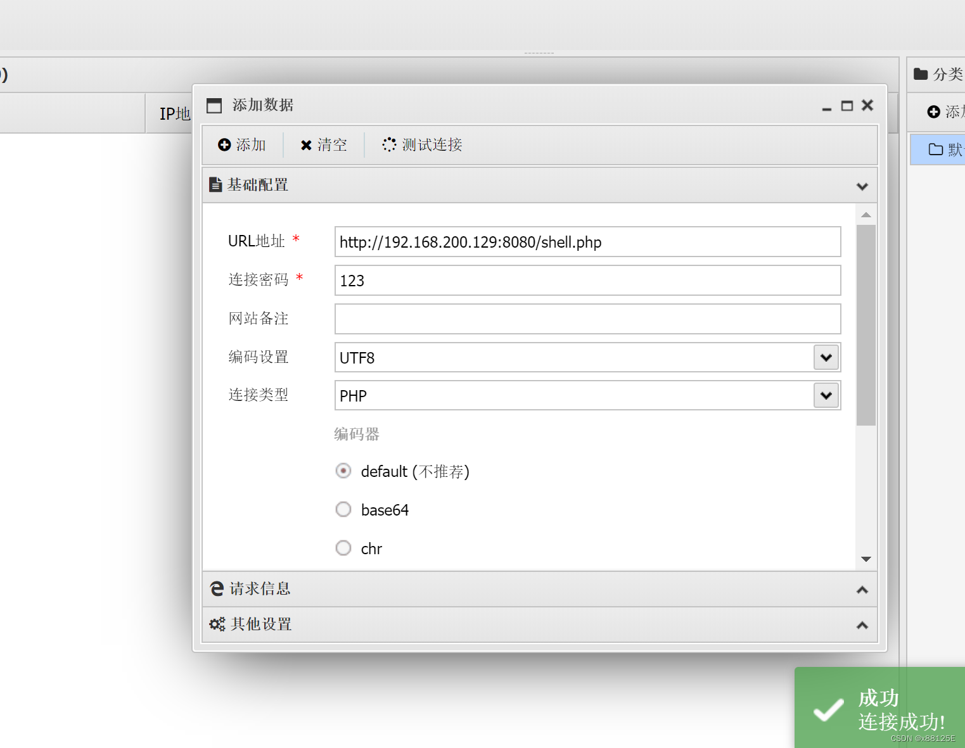The width and height of the screenshot is (965, 748).
Task: Click the X icon beside 清空
Action: (306, 145)
